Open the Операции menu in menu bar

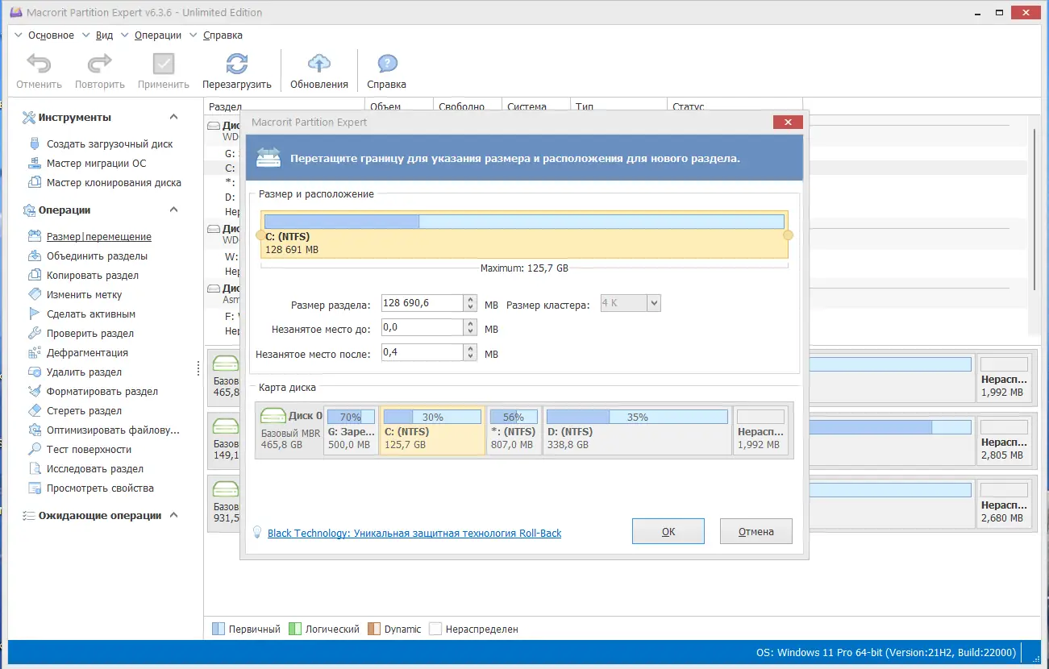tap(158, 35)
